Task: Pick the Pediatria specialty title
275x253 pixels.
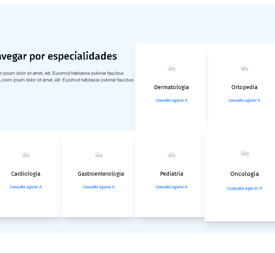Action: point(171,174)
